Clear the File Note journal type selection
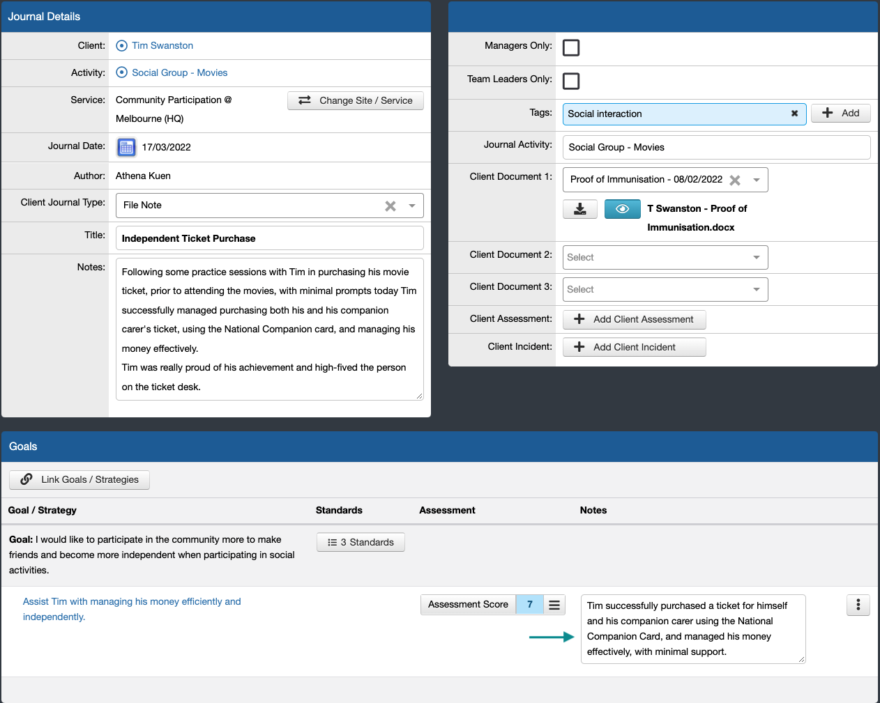The width and height of the screenshot is (880, 703). point(390,206)
